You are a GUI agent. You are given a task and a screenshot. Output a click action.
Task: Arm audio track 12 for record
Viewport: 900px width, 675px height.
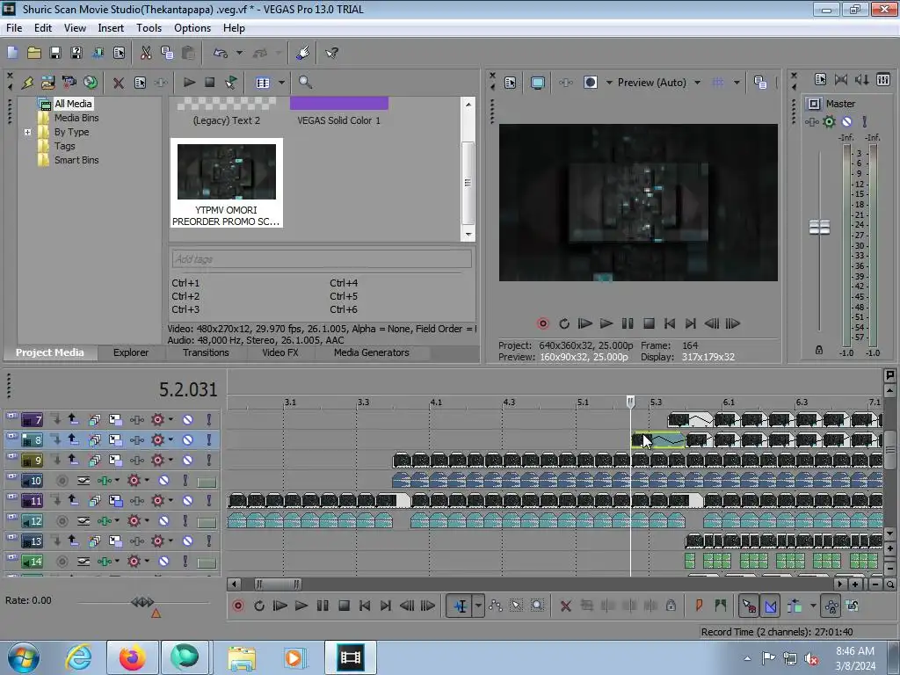(62, 521)
